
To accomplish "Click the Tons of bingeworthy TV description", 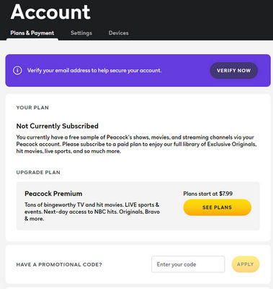I will (92, 212).
